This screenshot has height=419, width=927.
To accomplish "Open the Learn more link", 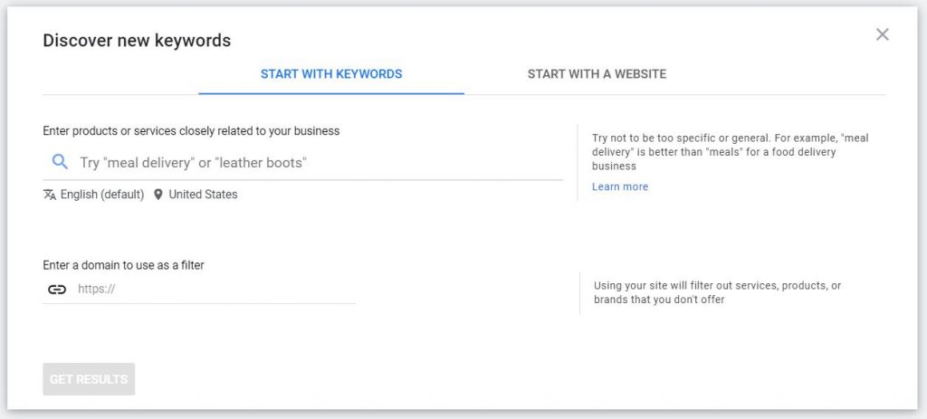I will click(620, 186).
